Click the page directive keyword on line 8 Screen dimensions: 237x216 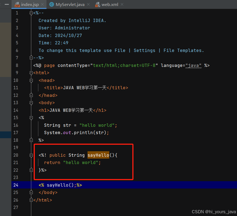click(49, 65)
